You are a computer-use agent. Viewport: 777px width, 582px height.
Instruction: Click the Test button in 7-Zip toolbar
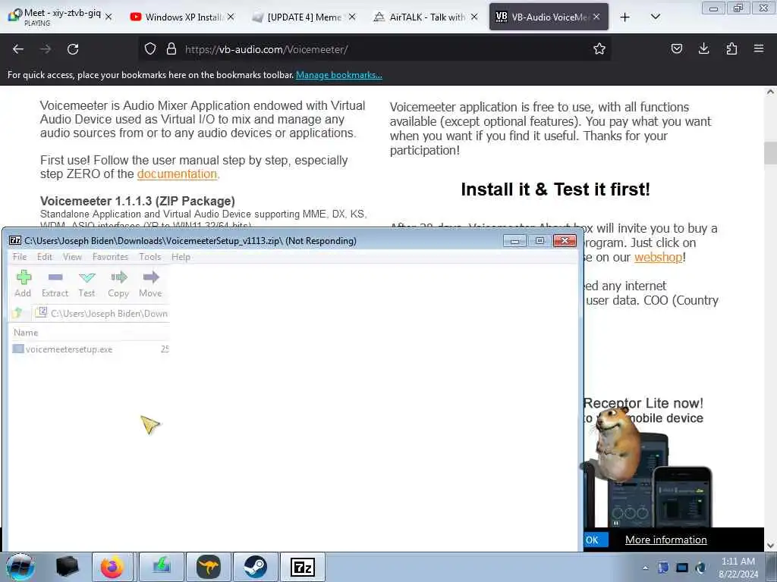tap(87, 283)
